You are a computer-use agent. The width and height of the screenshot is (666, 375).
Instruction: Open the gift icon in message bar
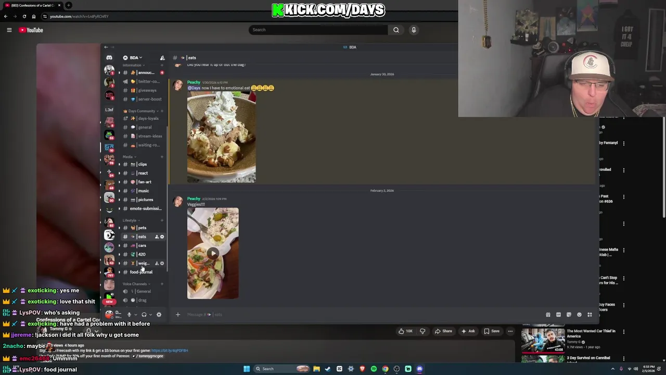[x=548, y=315]
